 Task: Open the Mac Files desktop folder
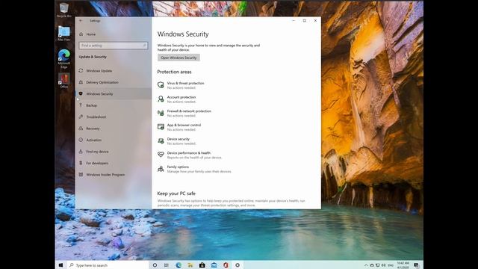tap(64, 33)
